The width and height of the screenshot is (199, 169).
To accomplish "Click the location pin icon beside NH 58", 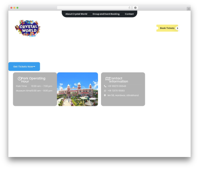I will click(105, 95).
